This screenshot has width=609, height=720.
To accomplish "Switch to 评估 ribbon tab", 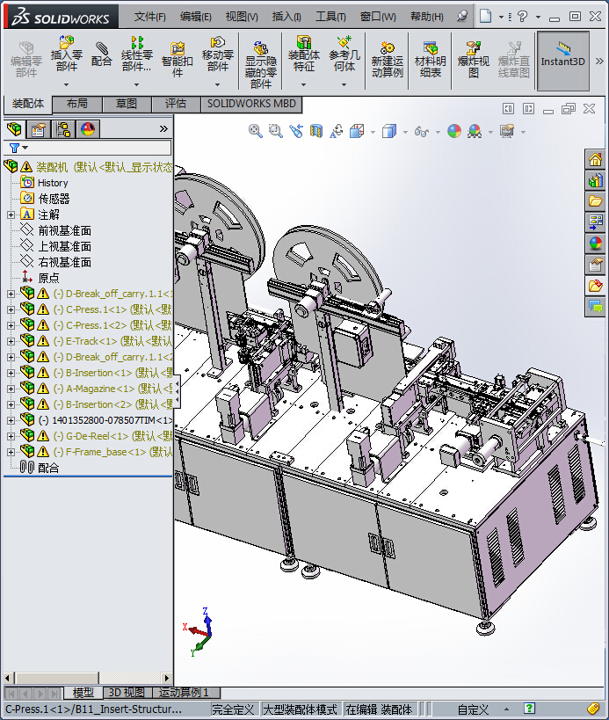I will point(176,104).
